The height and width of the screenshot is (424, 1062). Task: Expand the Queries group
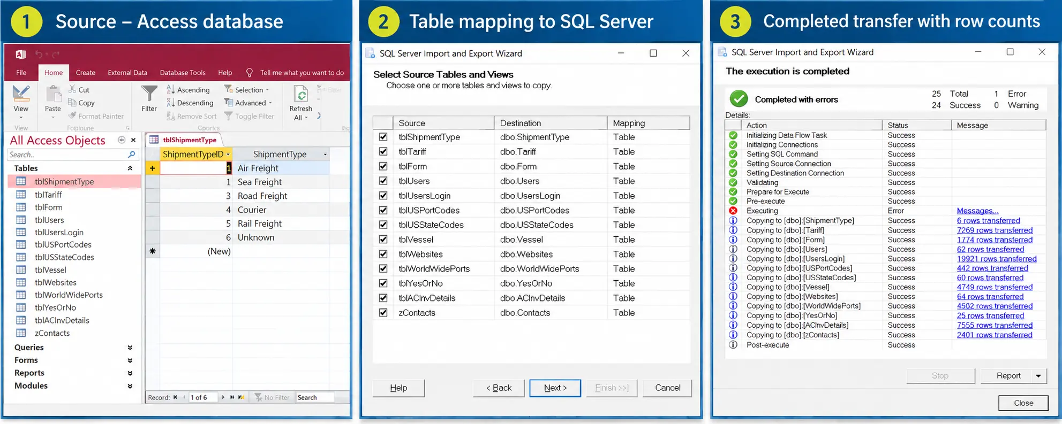point(130,348)
